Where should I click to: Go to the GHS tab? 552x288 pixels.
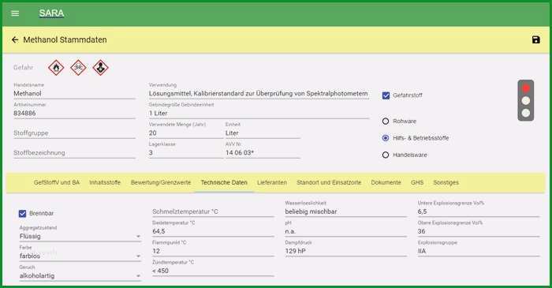click(417, 182)
